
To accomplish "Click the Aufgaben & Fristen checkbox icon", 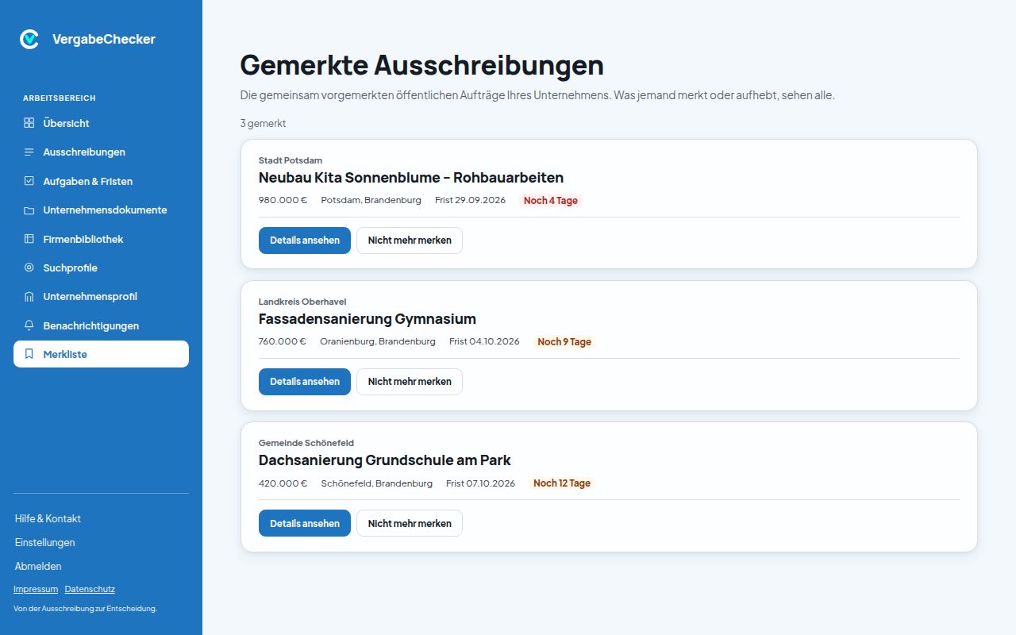I will [29, 181].
